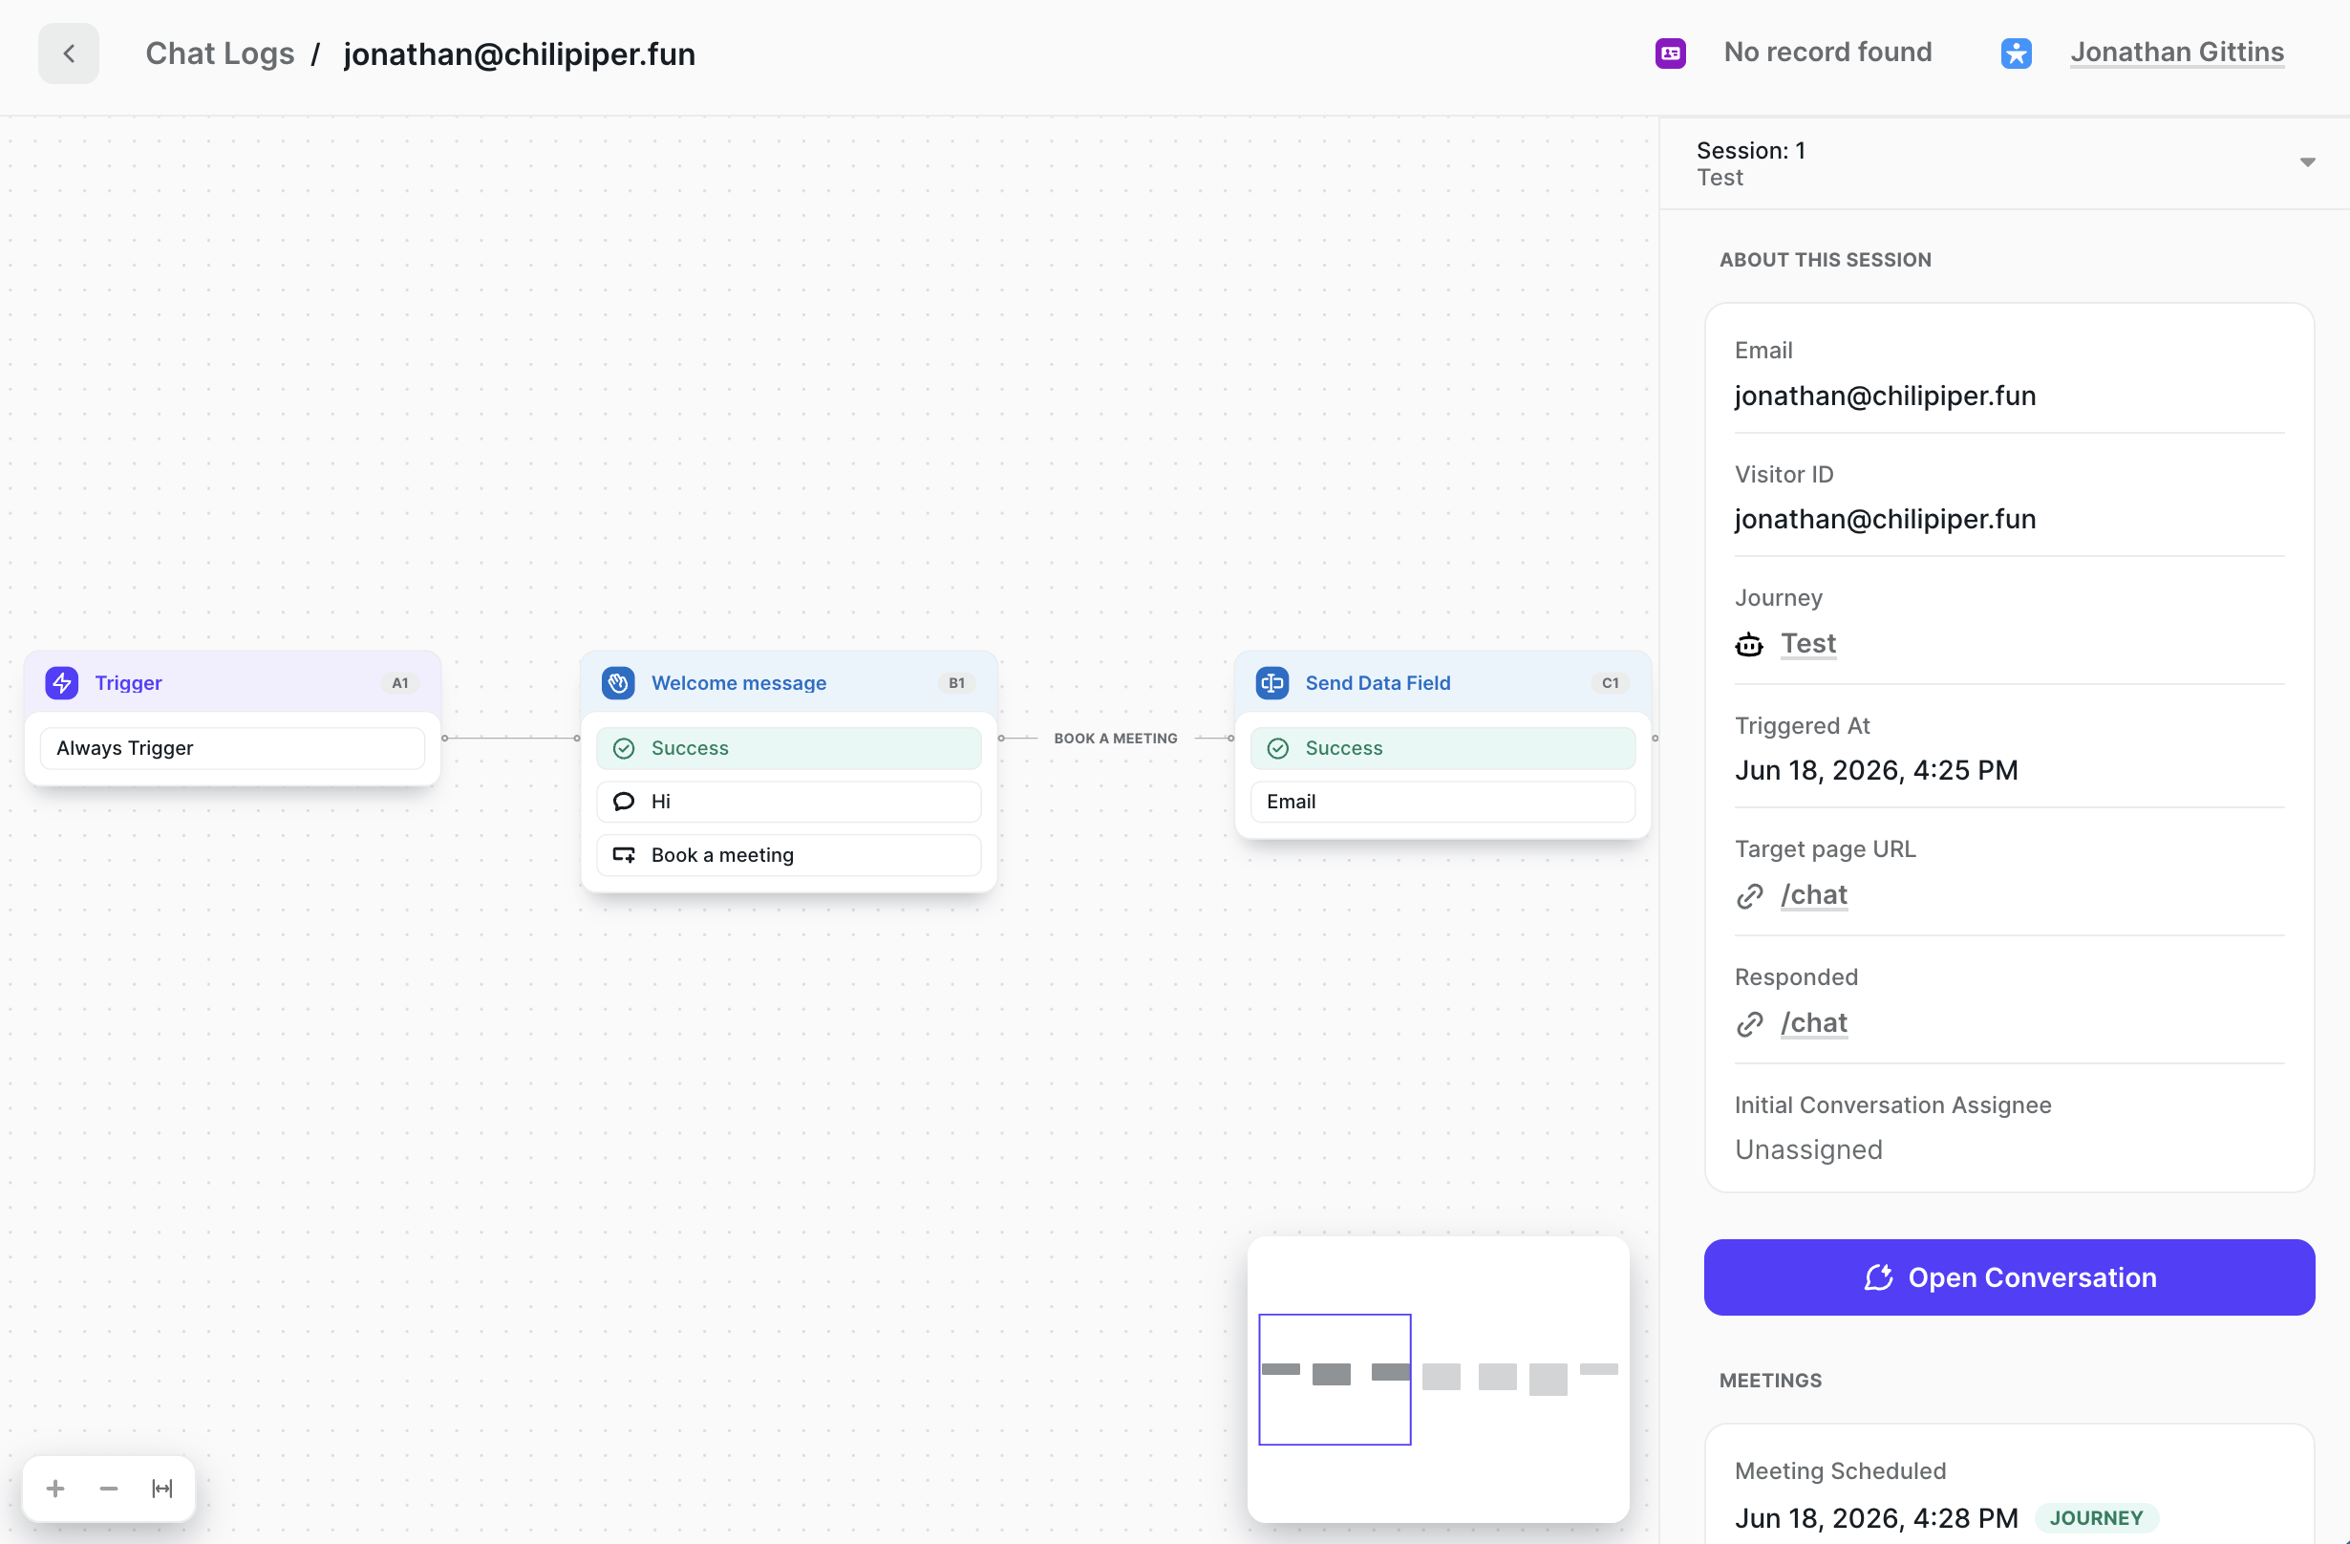Fit the flow to view width

pyautogui.click(x=162, y=1488)
